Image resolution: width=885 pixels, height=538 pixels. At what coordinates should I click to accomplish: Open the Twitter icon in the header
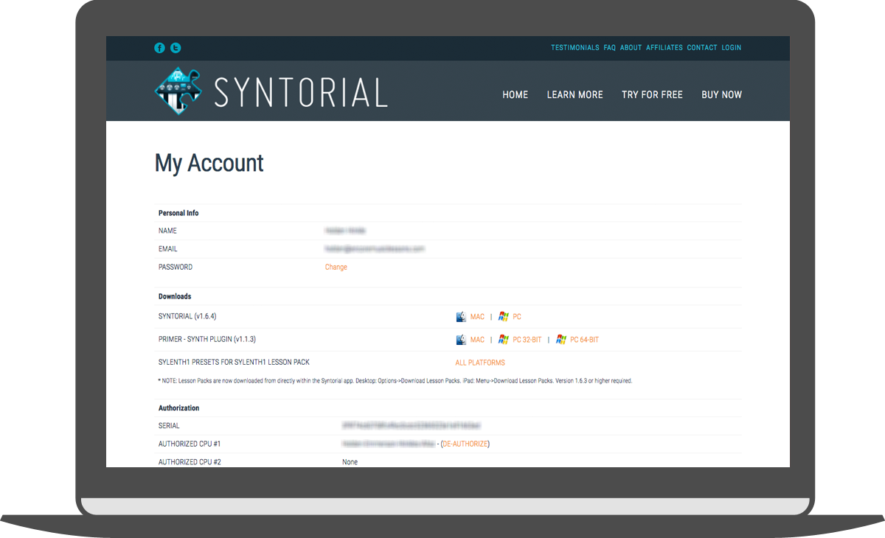coord(176,47)
